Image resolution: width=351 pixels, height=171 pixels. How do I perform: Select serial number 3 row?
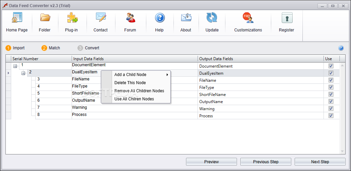point(54,80)
